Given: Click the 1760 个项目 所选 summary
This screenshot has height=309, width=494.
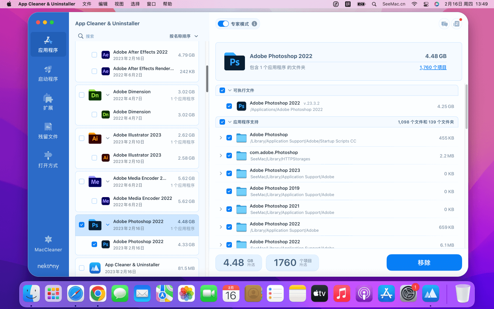Looking at the screenshot, I should [292, 263].
